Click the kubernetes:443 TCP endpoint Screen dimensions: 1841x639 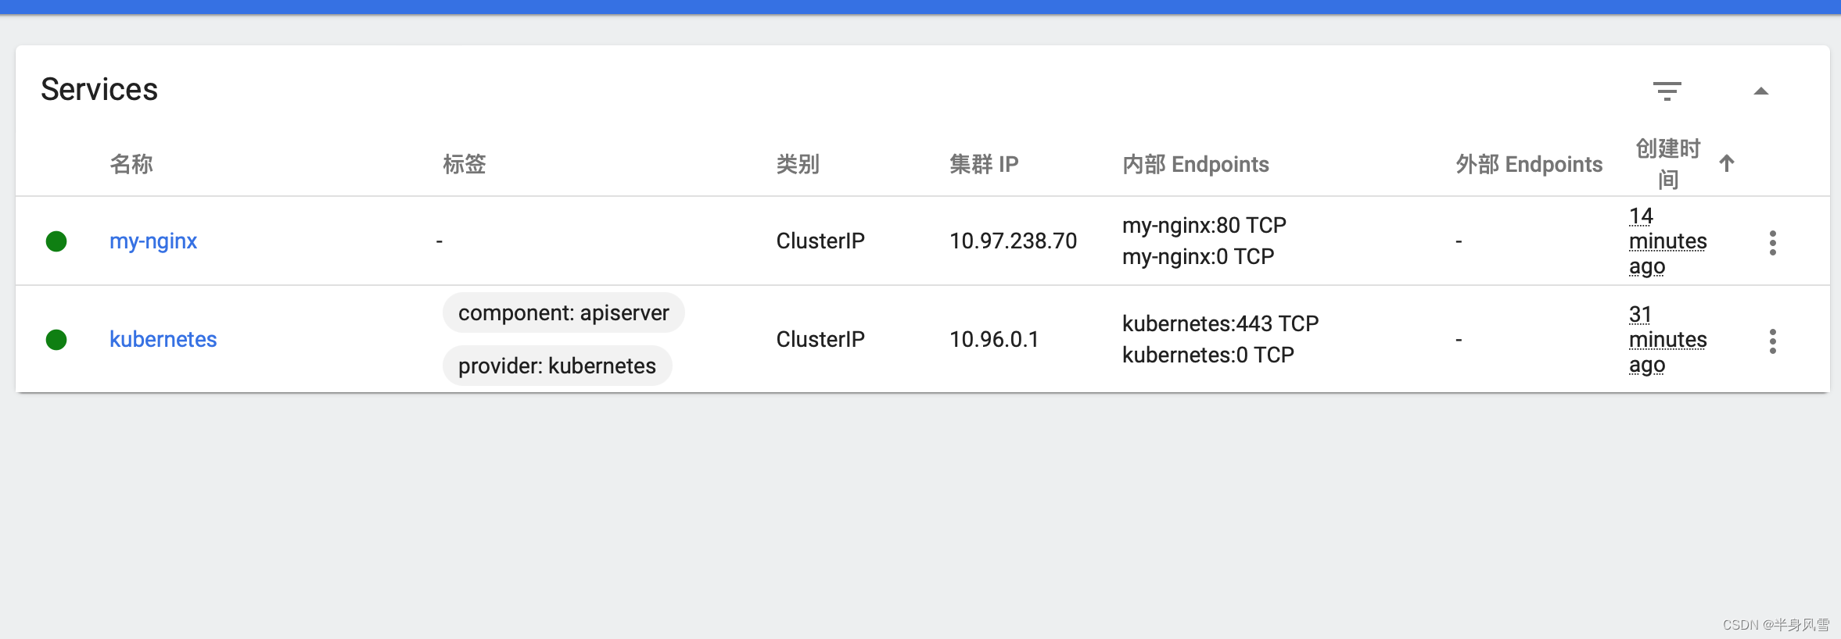pyautogui.click(x=1220, y=323)
